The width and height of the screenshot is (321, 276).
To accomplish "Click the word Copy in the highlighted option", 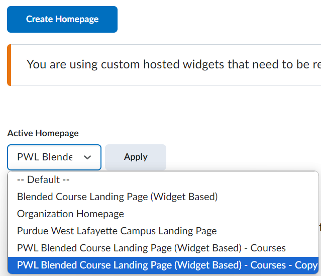I will point(306,265).
